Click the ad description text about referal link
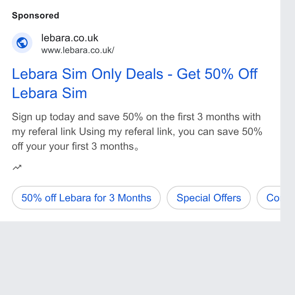Viewport: 295px width, 295px height. pyautogui.click(x=137, y=132)
